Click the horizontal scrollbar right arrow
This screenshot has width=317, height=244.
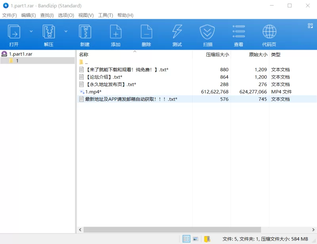pos(313,230)
